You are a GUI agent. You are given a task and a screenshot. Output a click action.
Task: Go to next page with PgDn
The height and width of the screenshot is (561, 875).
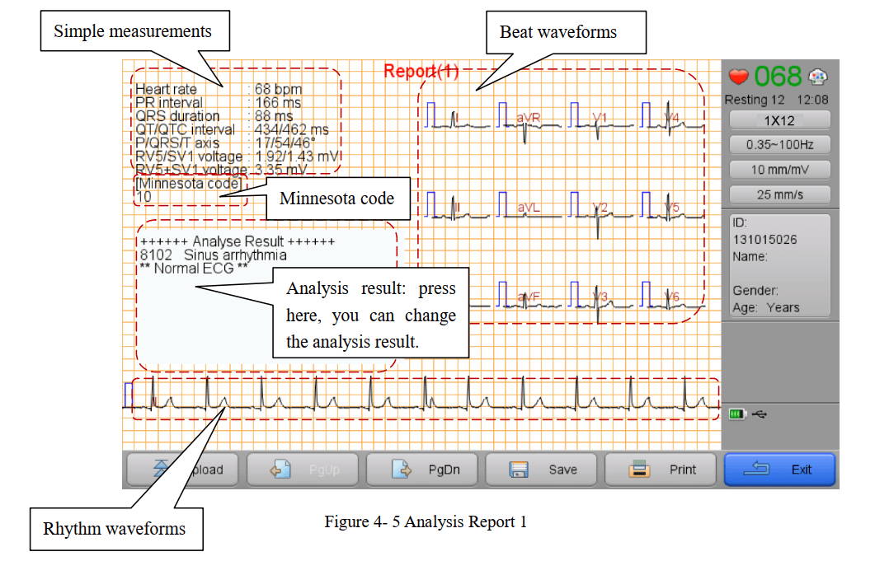[x=422, y=470]
